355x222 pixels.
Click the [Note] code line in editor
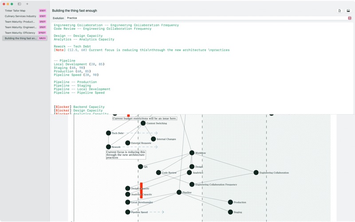pyautogui.click(x=142, y=50)
